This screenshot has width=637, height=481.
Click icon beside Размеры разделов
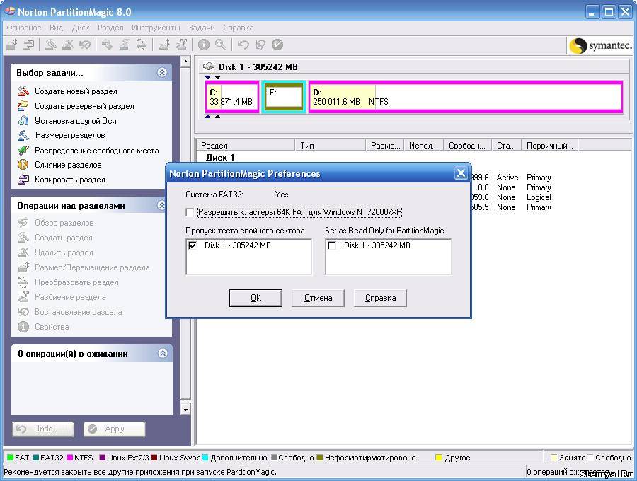(23, 135)
